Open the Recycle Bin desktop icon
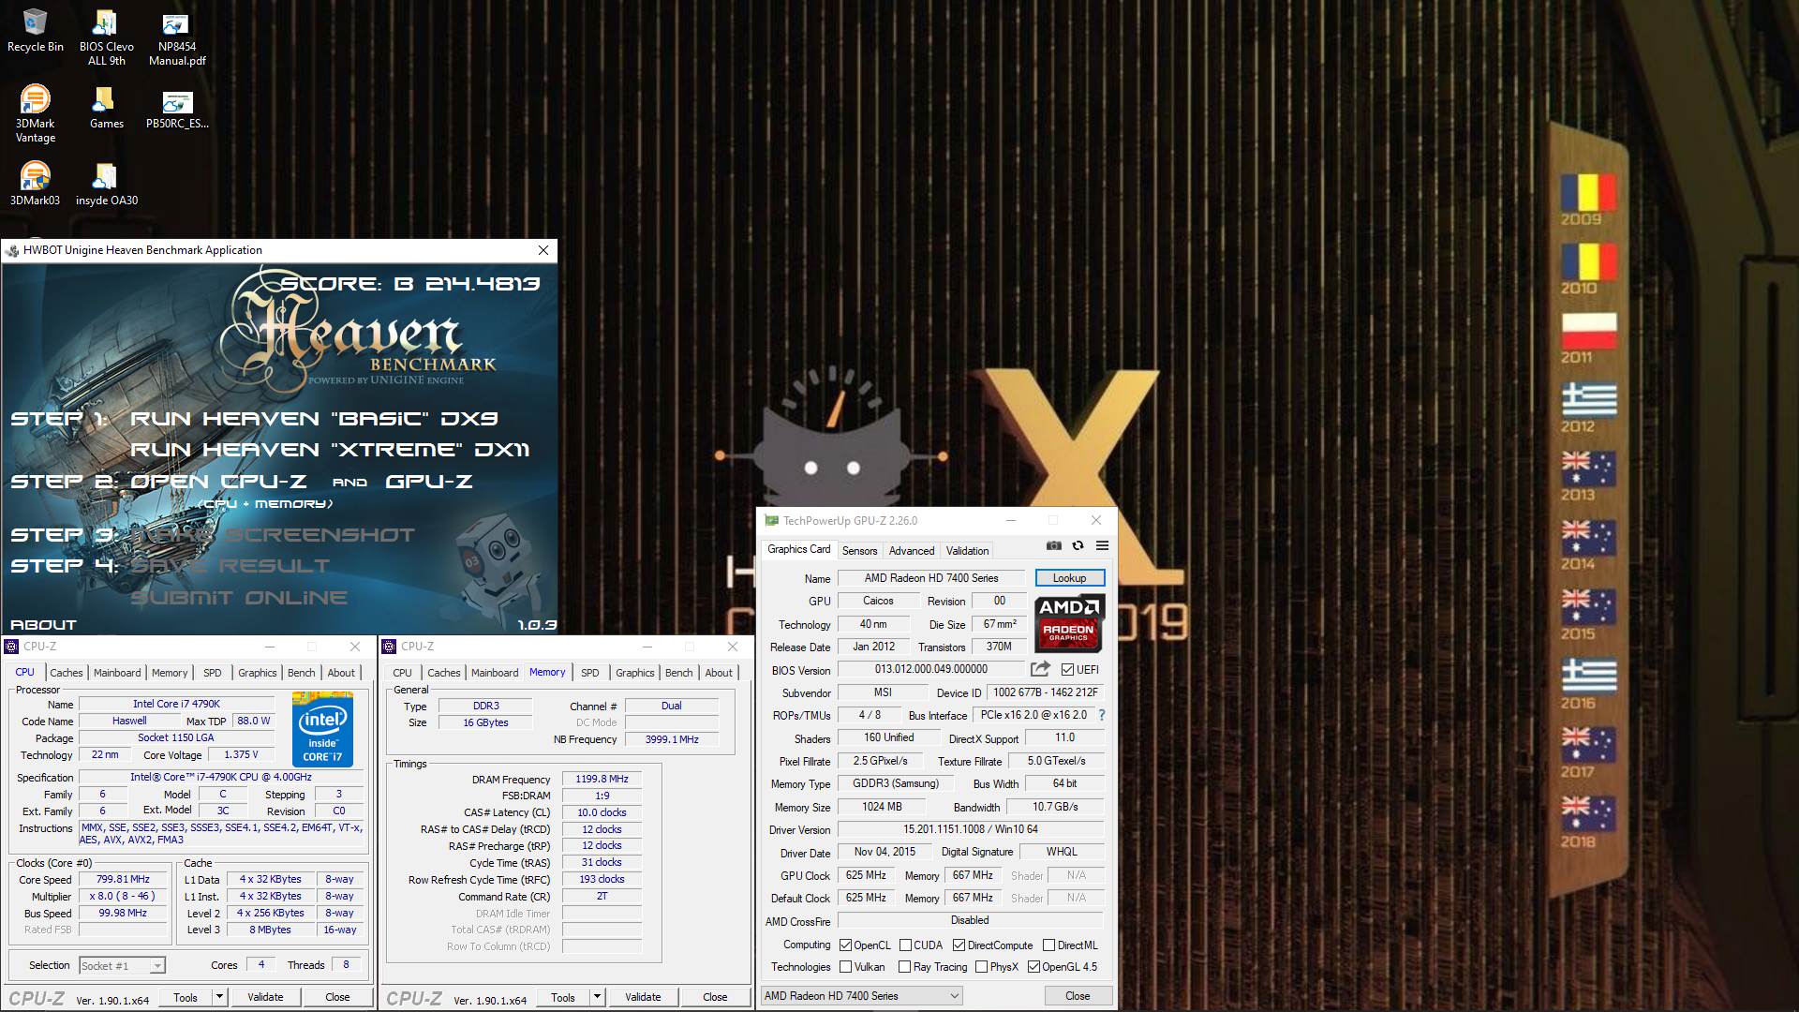Image resolution: width=1799 pixels, height=1012 pixels. (x=36, y=32)
